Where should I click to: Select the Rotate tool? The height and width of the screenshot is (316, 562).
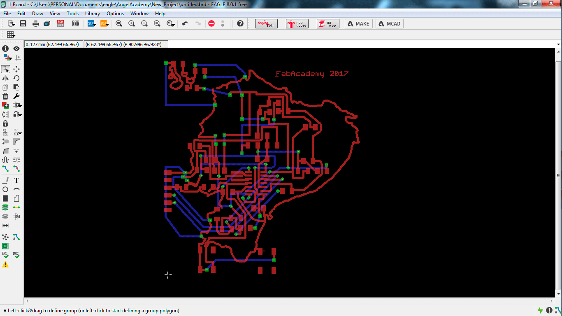pyautogui.click(x=16, y=78)
